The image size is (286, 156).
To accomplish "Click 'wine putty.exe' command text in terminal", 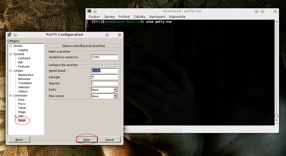I will (159, 22).
